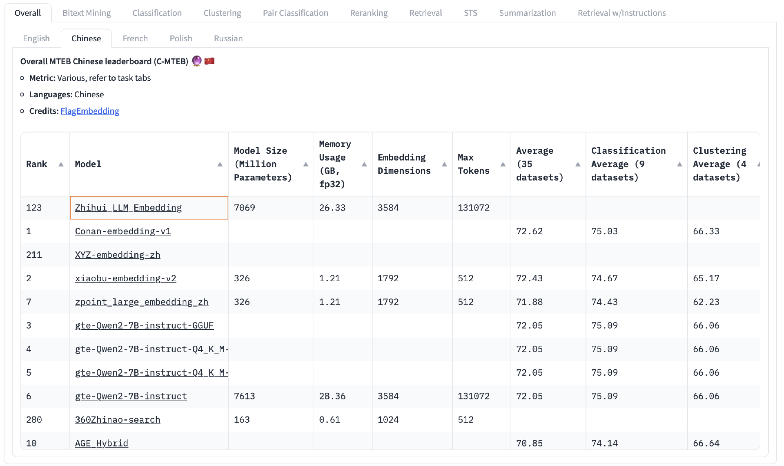
Task: Sort by Average (35 datasets) arrow
Action: pyautogui.click(x=578, y=164)
